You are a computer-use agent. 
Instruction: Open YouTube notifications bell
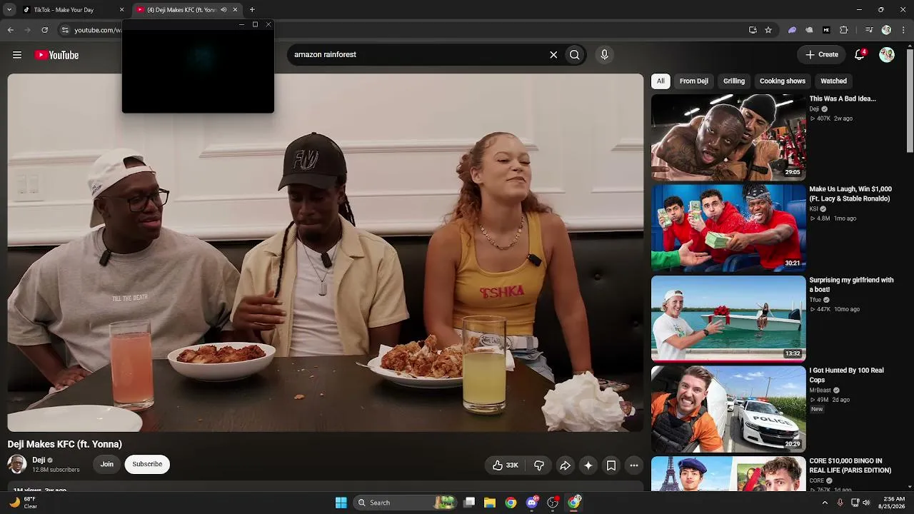(860, 54)
